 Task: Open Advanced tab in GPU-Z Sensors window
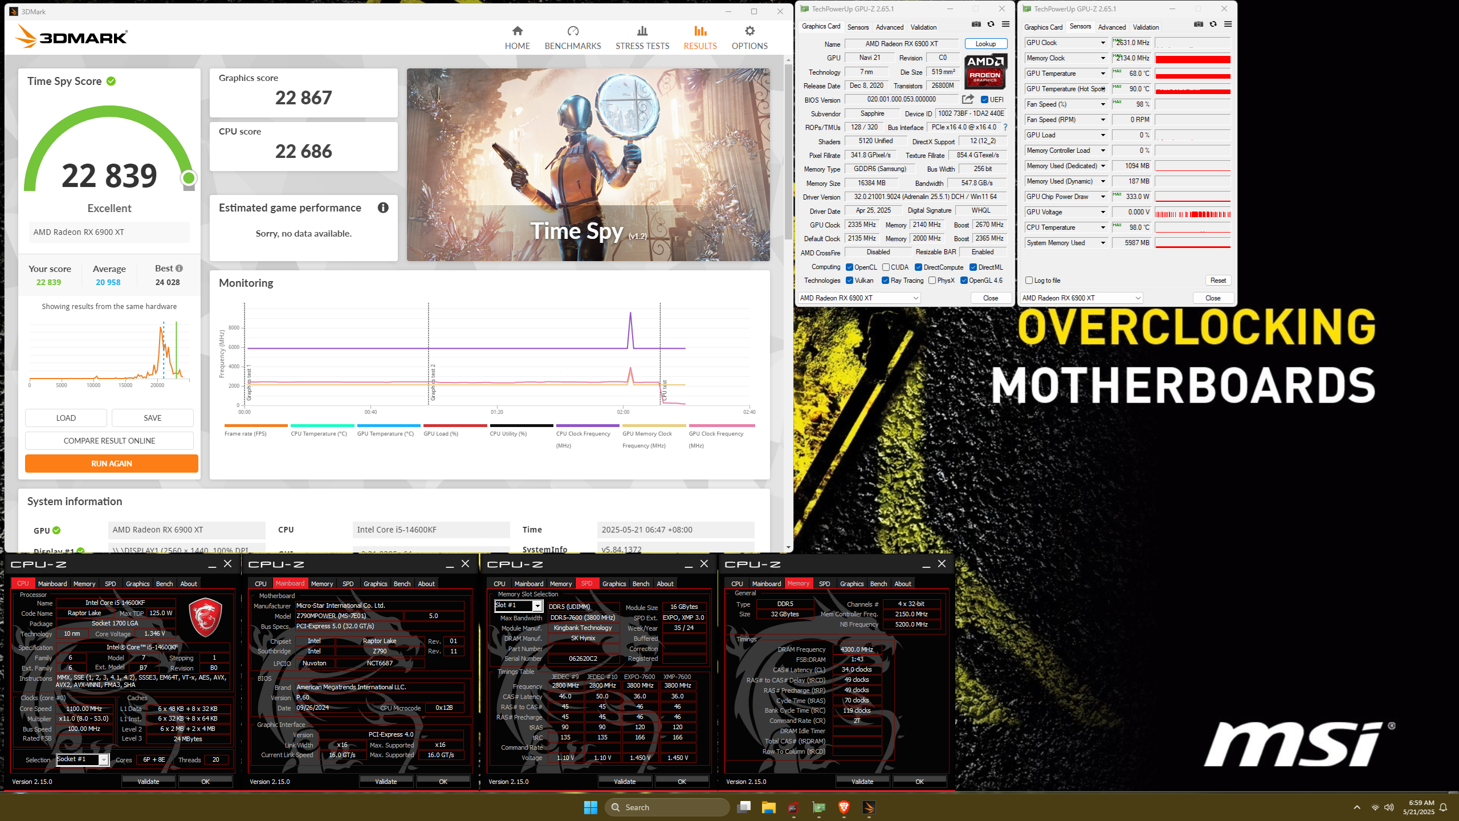point(1111,27)
